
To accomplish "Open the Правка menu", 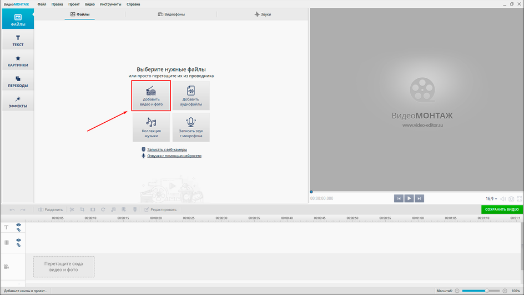I will (57, 4).
